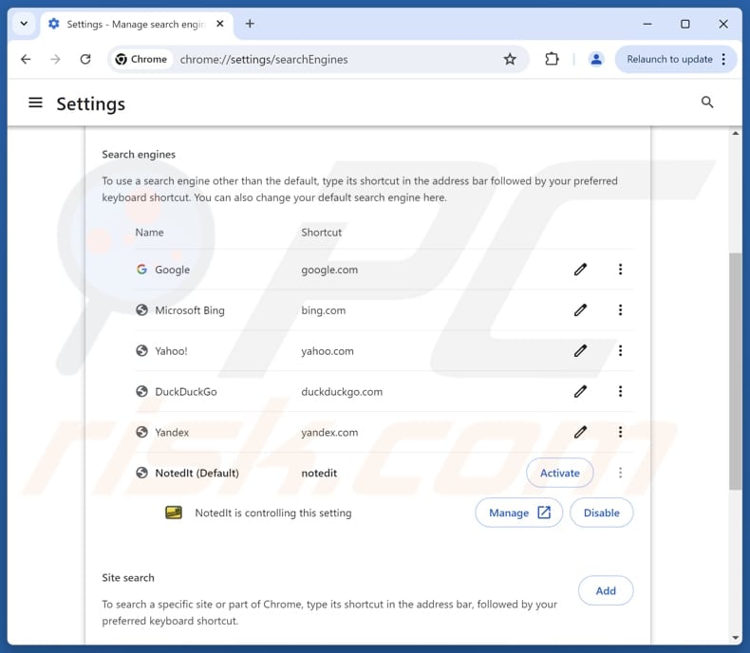Open more actions for DuckDuckGo
750x653 pixels.
(620, 391)
